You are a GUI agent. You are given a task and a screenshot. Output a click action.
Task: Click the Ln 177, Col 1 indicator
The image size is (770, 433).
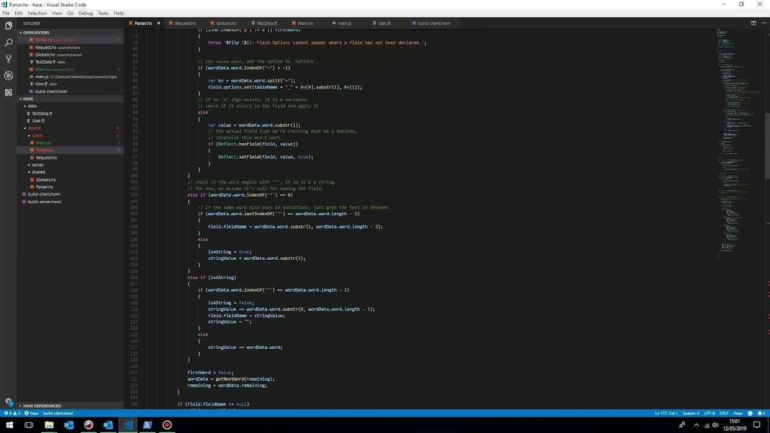pos(666,413)
